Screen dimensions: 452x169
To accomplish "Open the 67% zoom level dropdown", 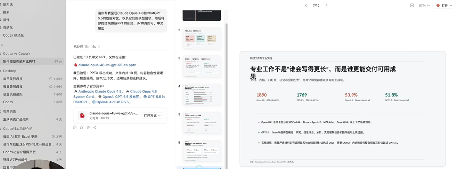I will [424, 6].
